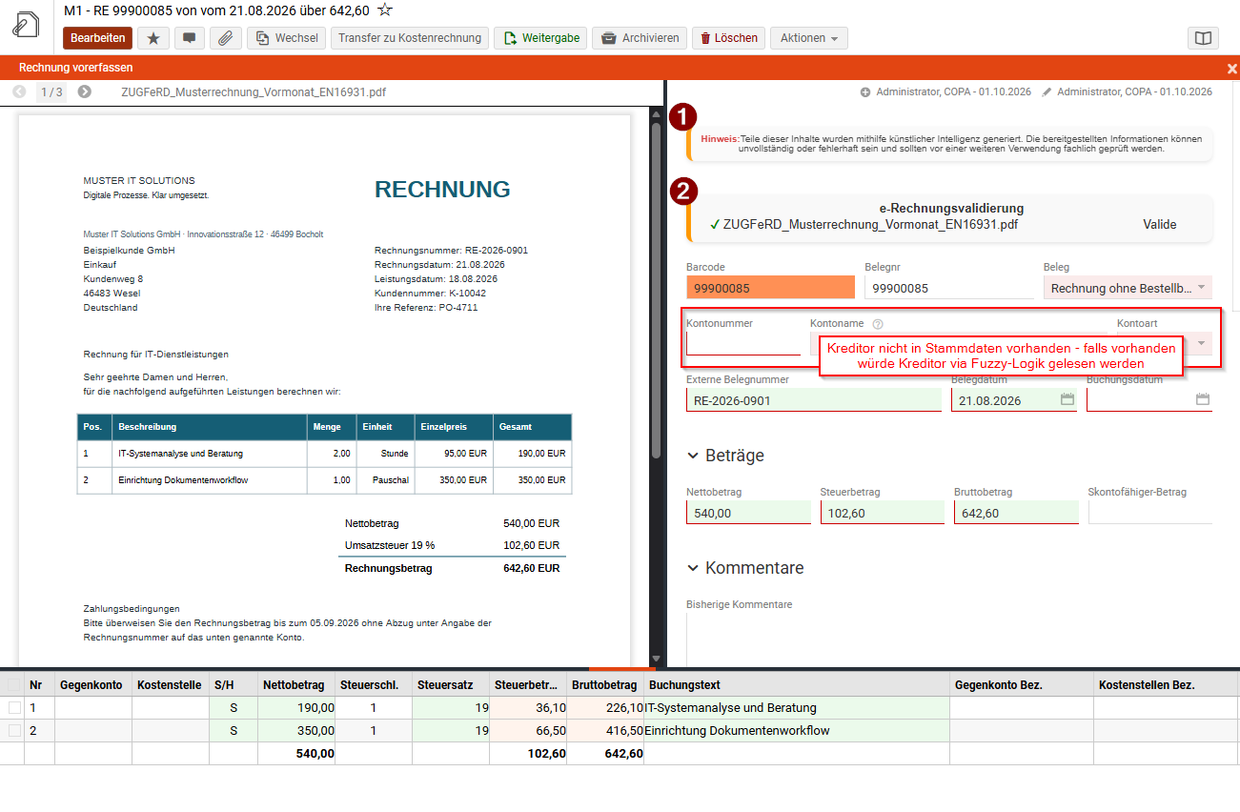This screenshot has height=812, width=1240.
Task: Focus the Kontonummer input field
Action: tap(743, 343)
